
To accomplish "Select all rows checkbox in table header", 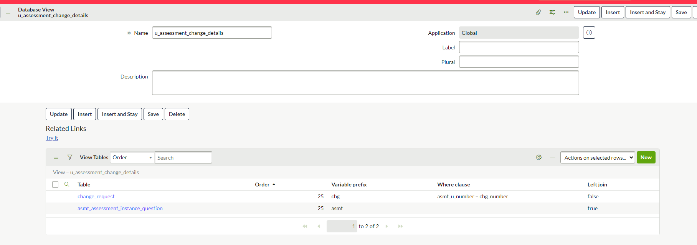I will [55, 185].
